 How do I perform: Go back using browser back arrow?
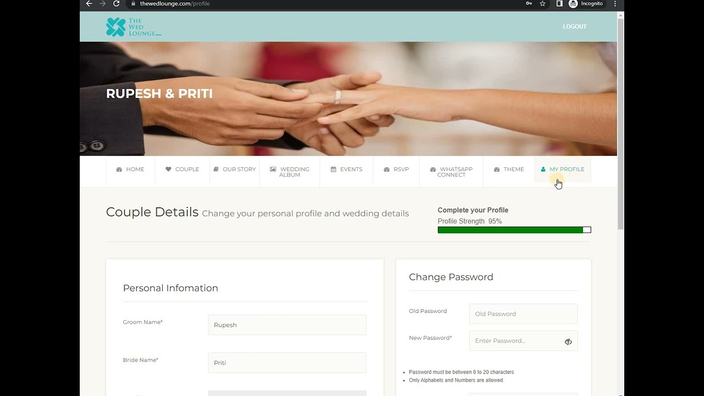pos(89,4)
